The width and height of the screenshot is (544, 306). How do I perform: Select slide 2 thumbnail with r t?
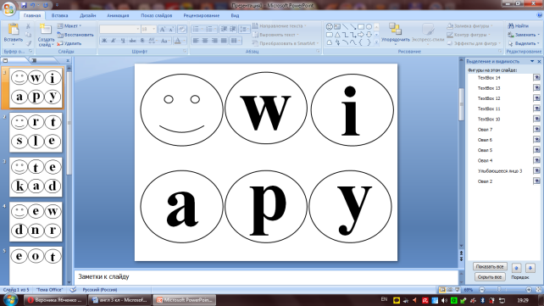tap(36, 132)
